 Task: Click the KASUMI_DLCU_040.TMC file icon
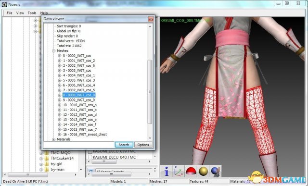[90, 157]
